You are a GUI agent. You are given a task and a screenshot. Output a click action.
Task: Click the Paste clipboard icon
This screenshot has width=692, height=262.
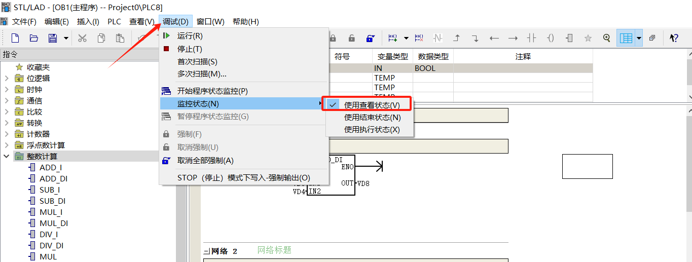(x=120, y=38)
